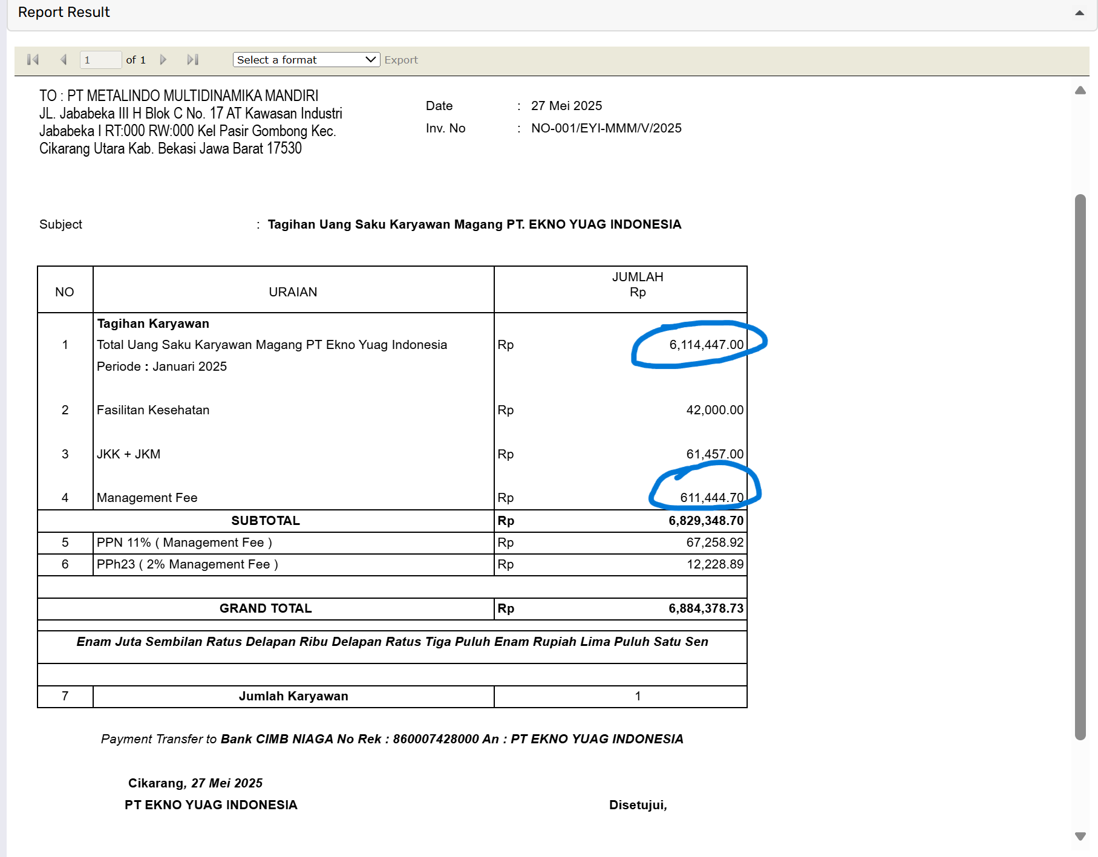This screenshot has width=1098, height=857.
Task: Go to next report page arrow
Action: pos(163,60)
